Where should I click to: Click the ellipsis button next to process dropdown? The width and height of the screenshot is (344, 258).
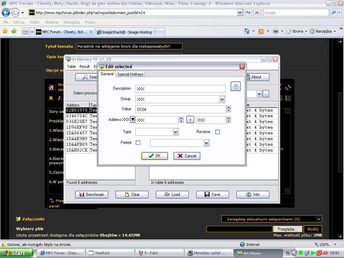[x=266, y=94]
